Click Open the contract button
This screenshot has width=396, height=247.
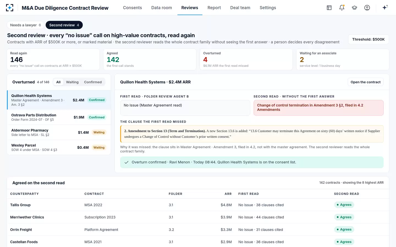(365, 82)
